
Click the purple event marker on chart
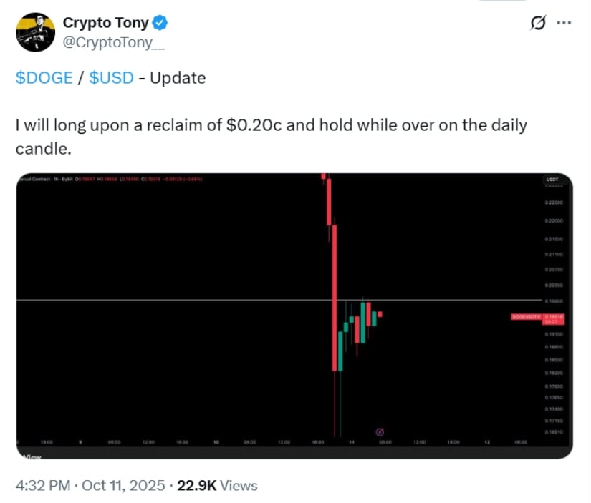(380, 431)
